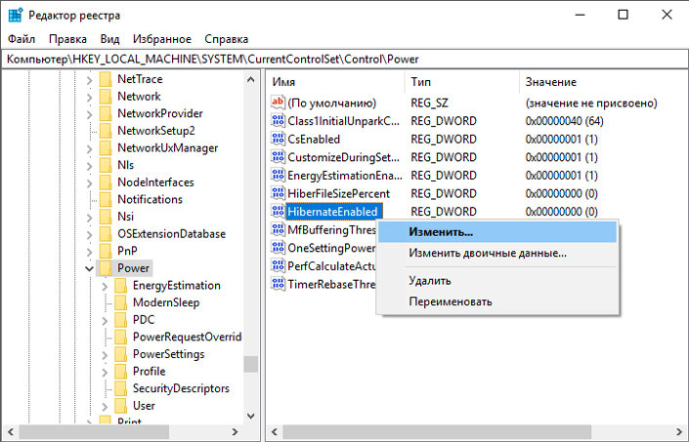Click the CustomizeDuringSet... value icon
689x442 pixels.
pyautogui.click(x=278, y=157)
